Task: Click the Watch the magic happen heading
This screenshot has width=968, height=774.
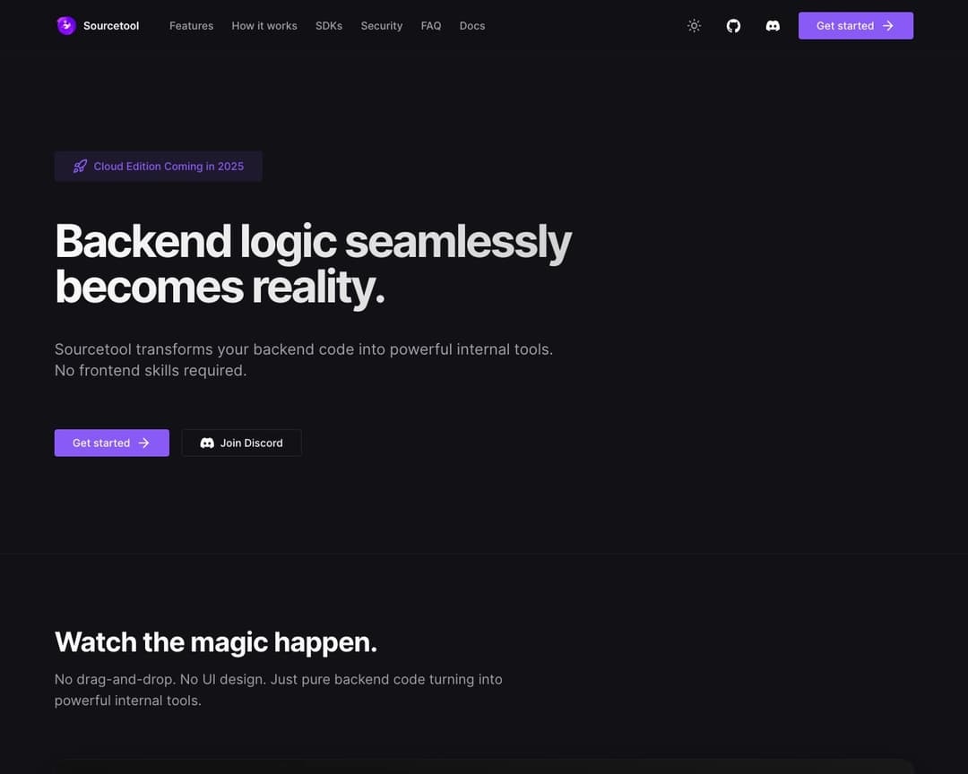Action: [215, 642]
